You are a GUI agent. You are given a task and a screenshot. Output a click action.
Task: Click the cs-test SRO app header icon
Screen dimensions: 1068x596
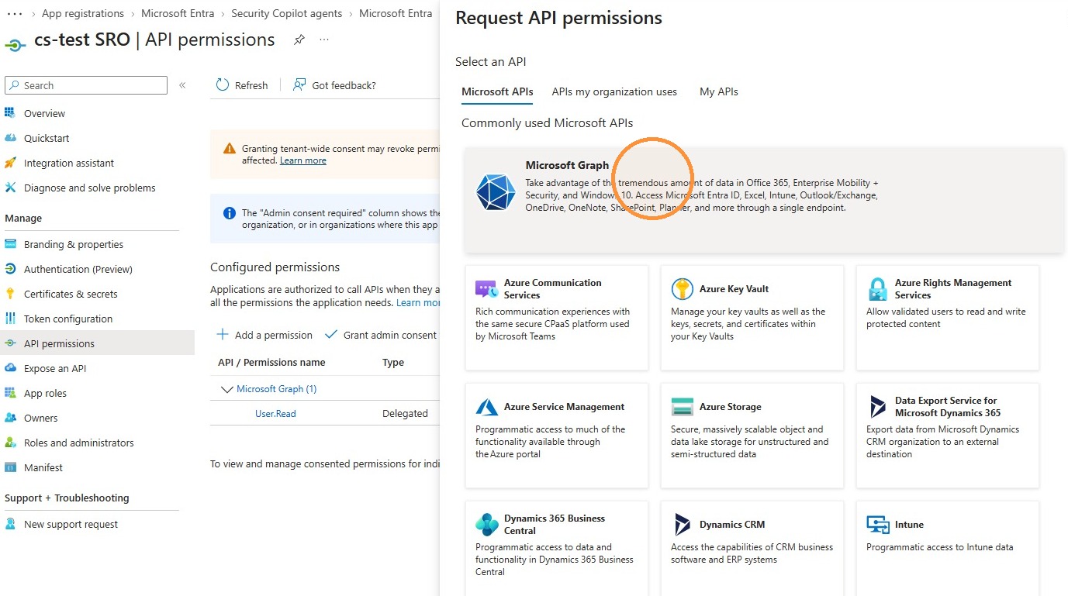point(16,44)
